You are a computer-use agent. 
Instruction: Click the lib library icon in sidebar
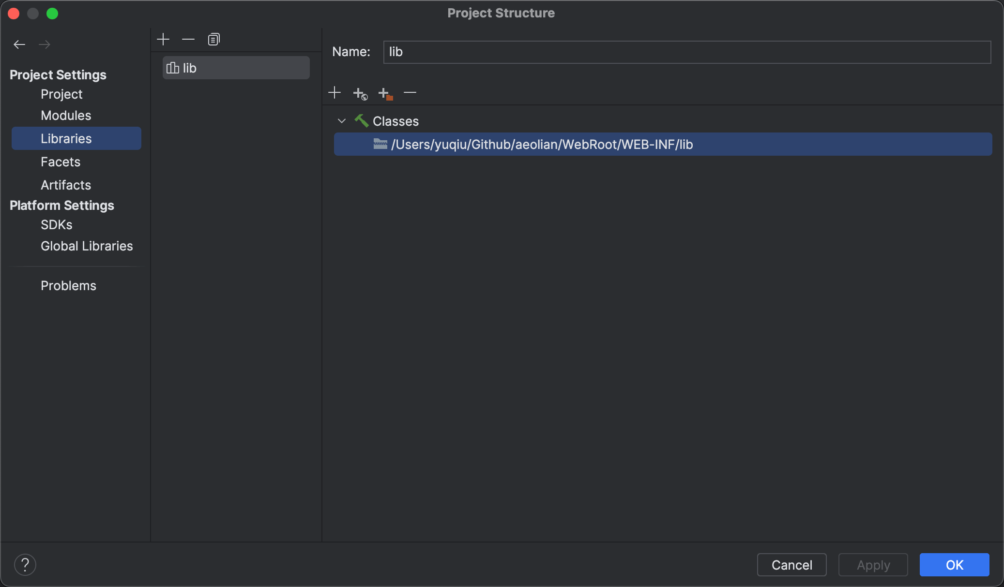(173, 68)
